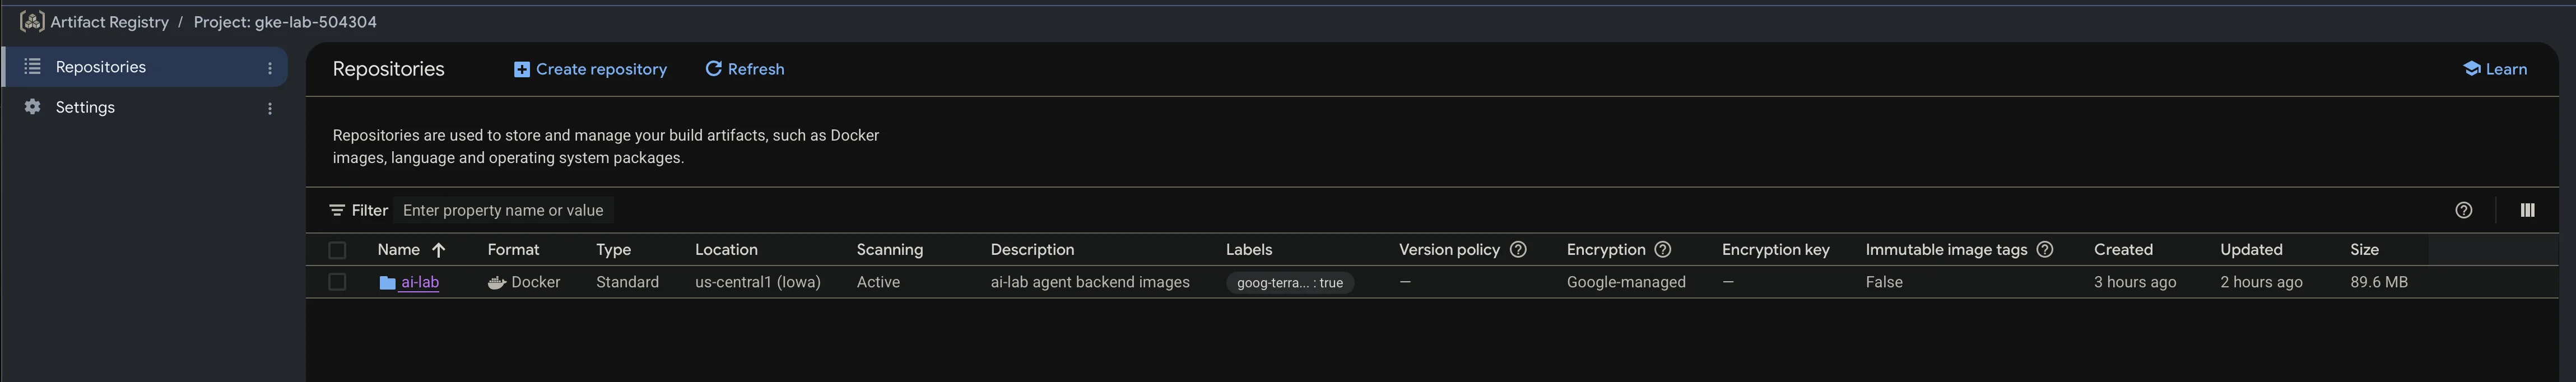Viewport: 2576px width, 382px height.
Task: Click the Docker whale icon
Action: (496, 283)
